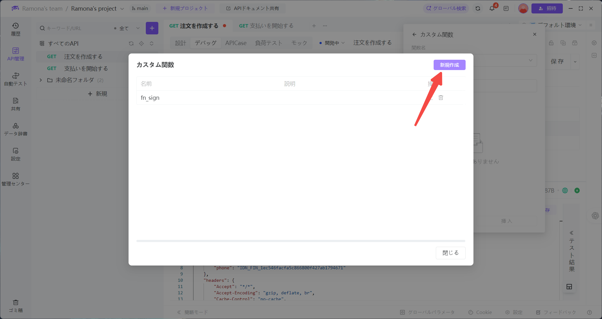This screenshot has height=319, width=602.
Task: Open the ゴミ箱 trash in sidebar
Action: [16, 306]
